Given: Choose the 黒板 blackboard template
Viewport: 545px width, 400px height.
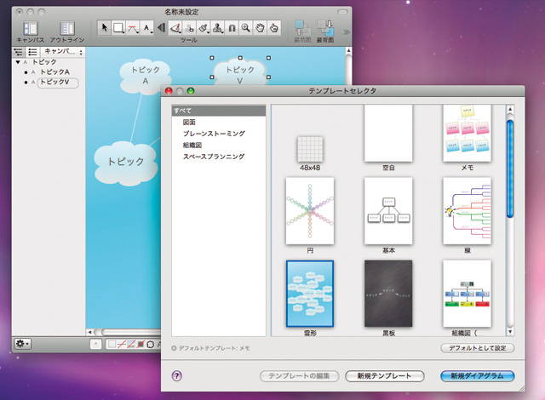Looking at the screenshot, I should [x=388, y=294].
